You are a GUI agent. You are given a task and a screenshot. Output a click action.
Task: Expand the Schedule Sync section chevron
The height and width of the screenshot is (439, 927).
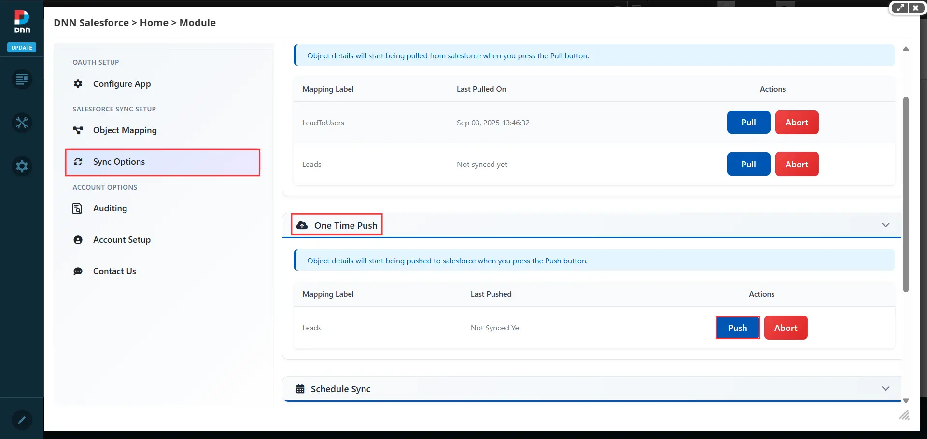(x=885, y=389)
